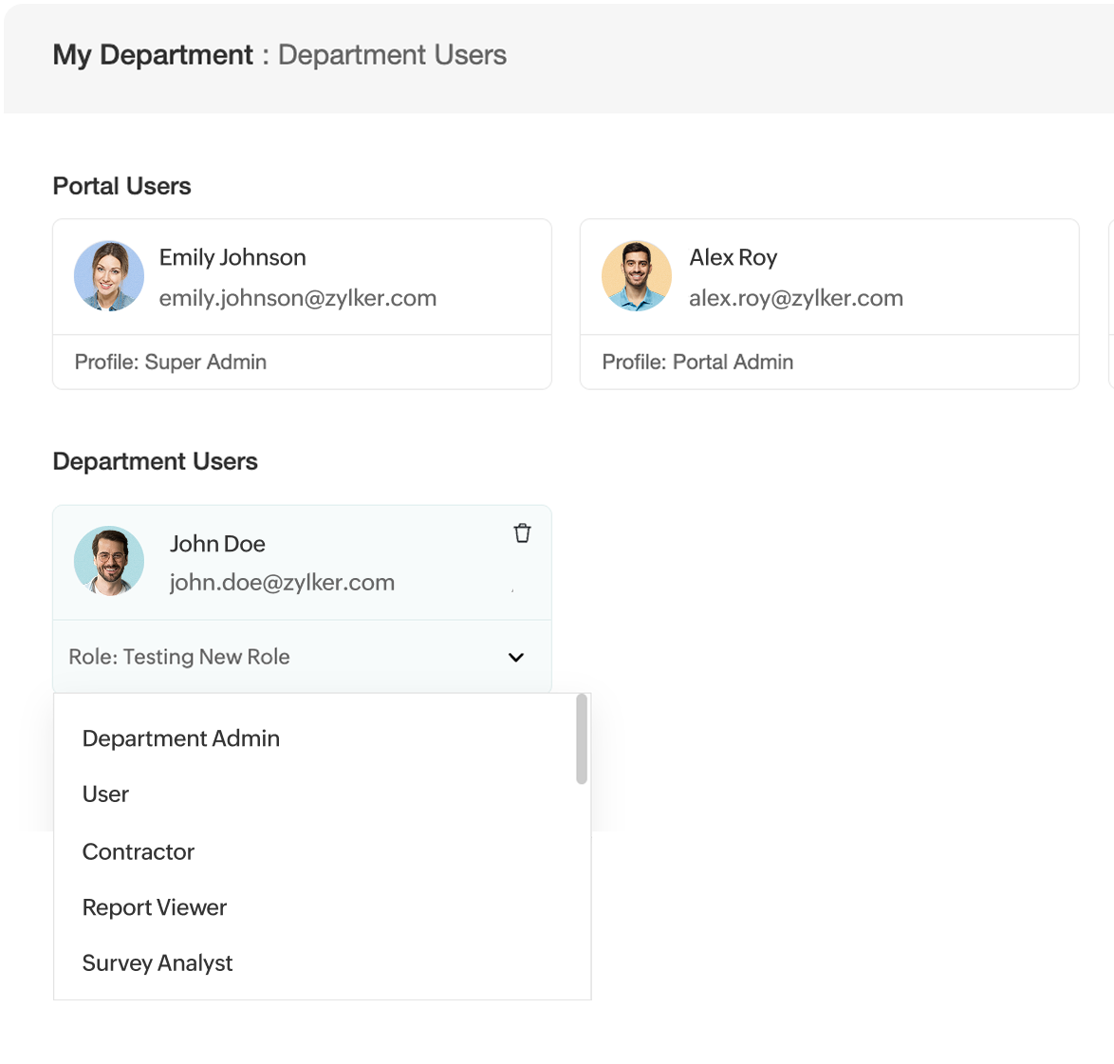Click john.doe@zylker.com email address
The width and height of the screenshot is (1114, 1064).
point(282,582)
